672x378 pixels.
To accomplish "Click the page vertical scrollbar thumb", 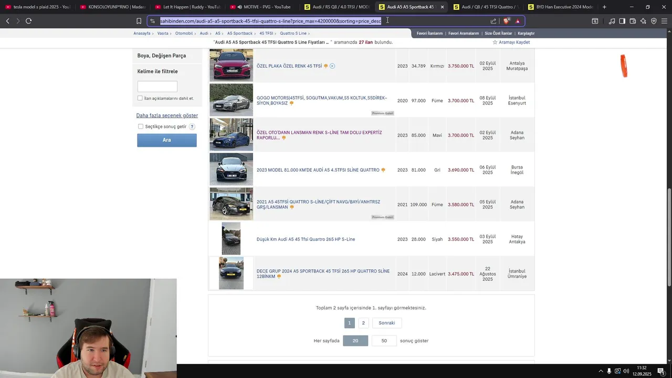I will point(669,237).
